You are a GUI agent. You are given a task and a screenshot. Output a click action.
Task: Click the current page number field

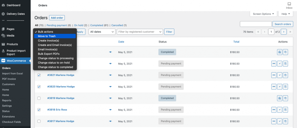(271, 32)
